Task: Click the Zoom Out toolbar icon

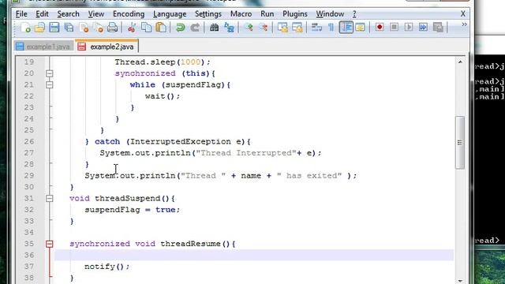Action: (264, 28)
